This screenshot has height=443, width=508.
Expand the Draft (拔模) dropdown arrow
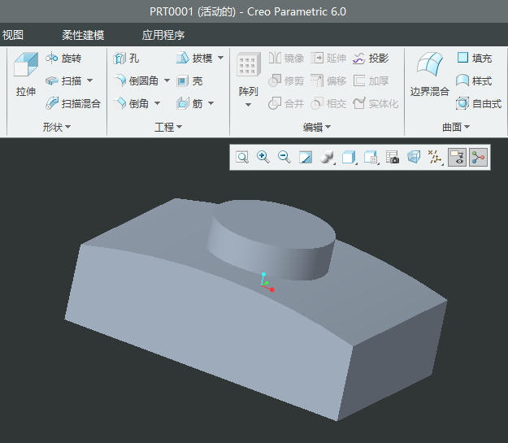pyautogui.click(x=220, y=58)
